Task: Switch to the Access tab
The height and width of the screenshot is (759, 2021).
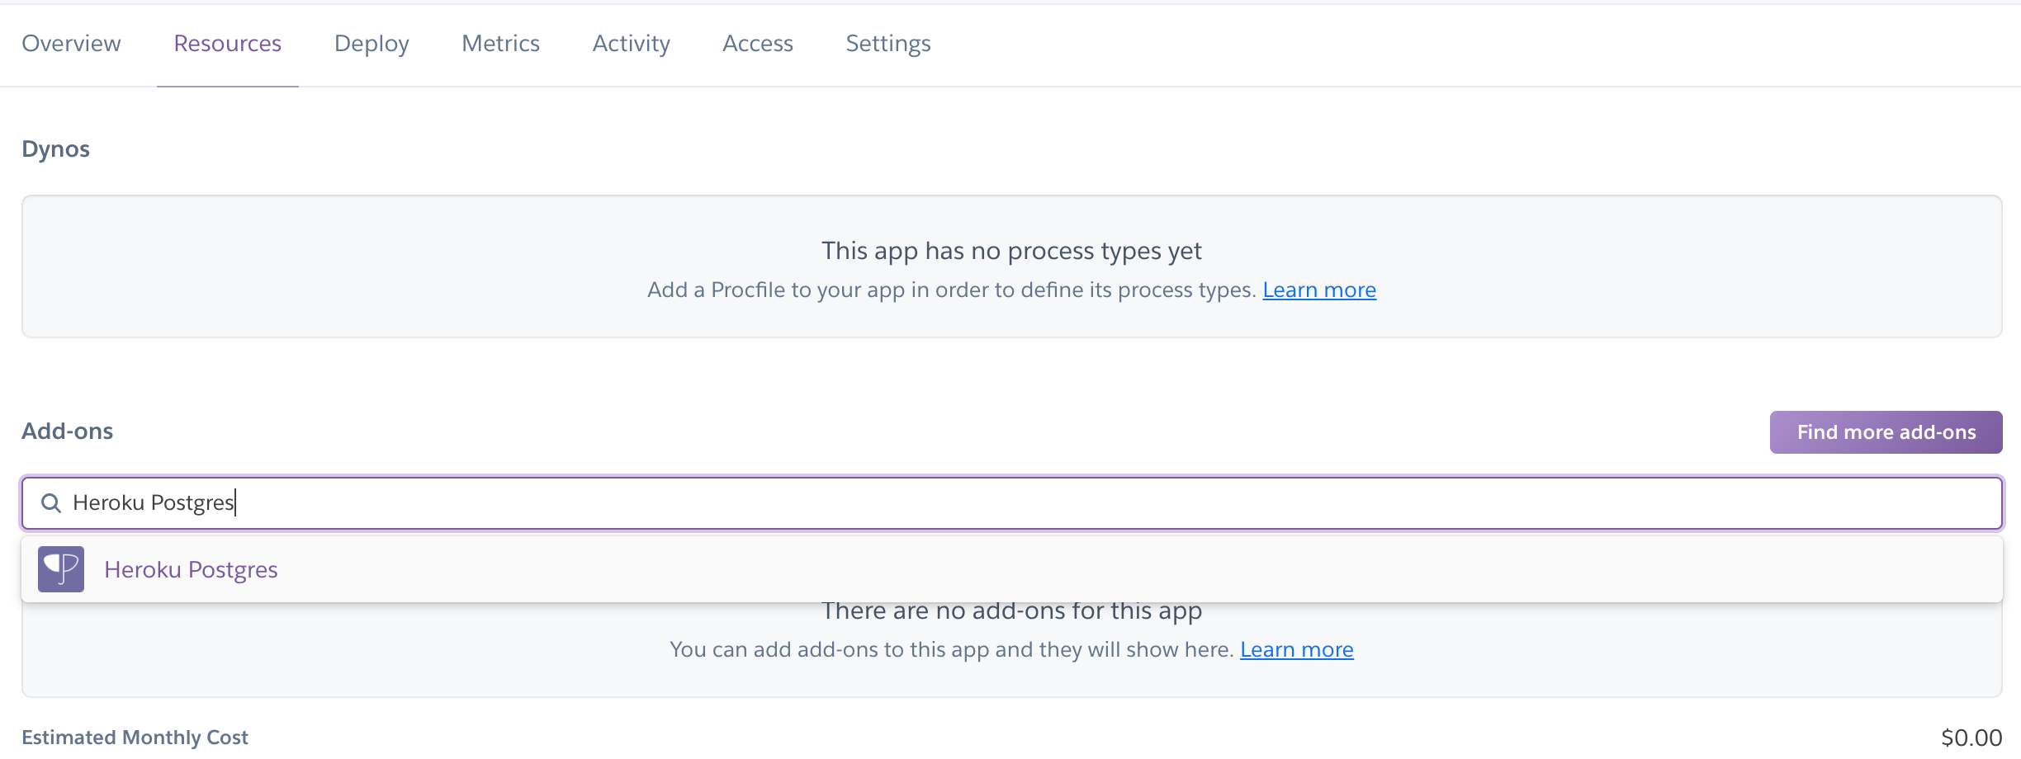Action: (x=757, y=43)
